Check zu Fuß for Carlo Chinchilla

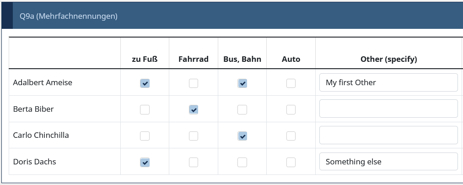(x=145, y=136)
